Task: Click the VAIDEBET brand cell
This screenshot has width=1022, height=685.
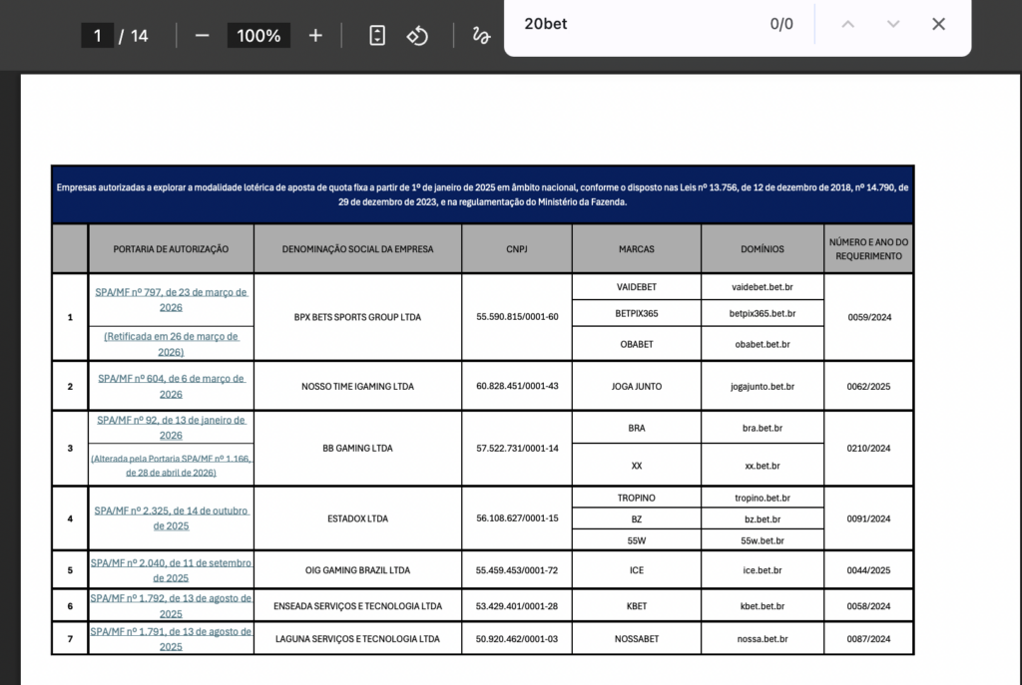Action: [x=636, y=287]
